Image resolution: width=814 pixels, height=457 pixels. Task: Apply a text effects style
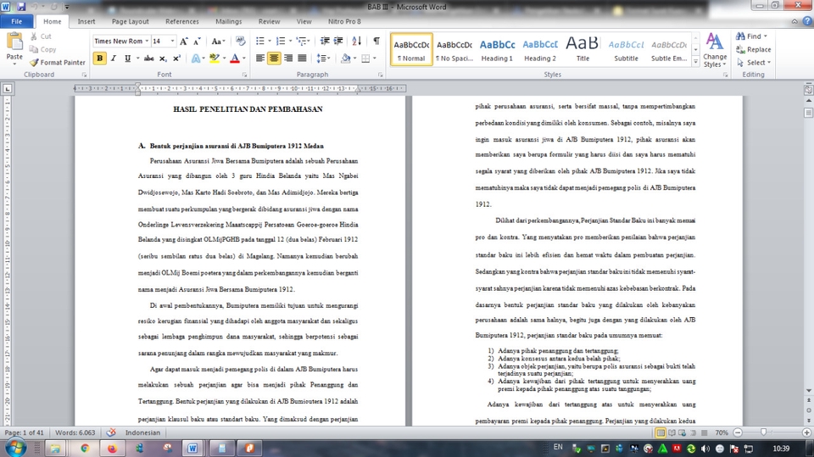point(196,59)
